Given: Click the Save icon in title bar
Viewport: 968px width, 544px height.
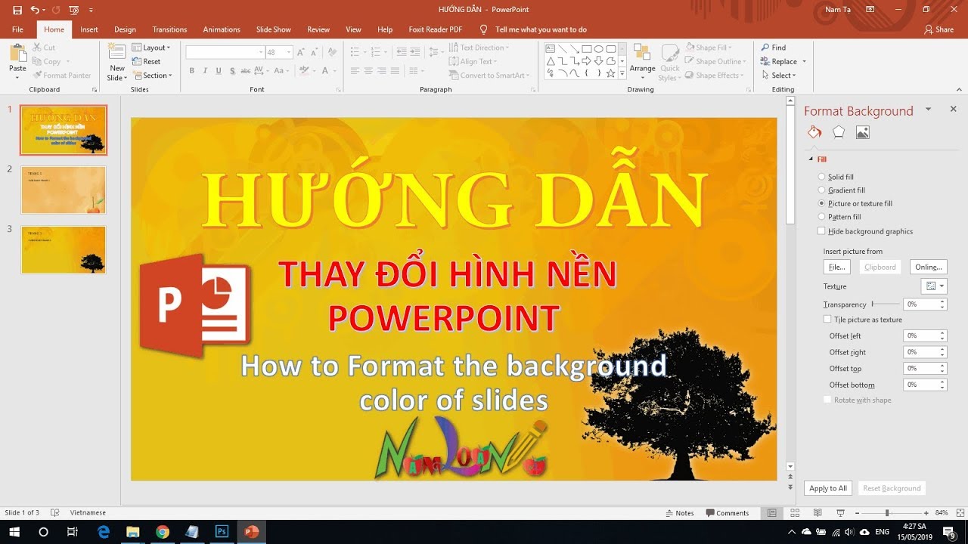Looking at the screenshot, I should point(17,10).
